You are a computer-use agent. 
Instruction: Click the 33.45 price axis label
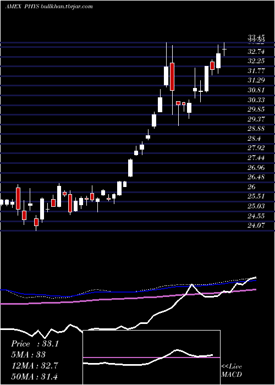[256, 37]
